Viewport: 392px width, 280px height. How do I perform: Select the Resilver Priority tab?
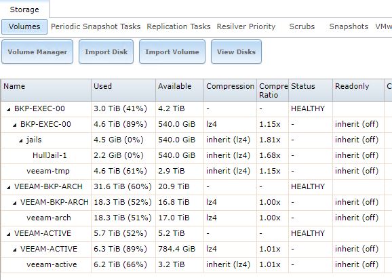(246, 26)
